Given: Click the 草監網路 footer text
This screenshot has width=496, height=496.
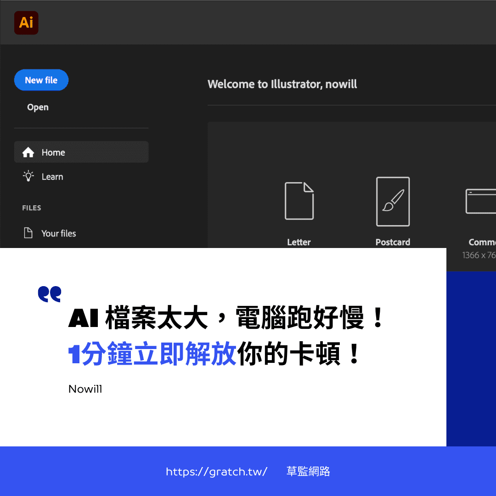Looking at the screenshot, I should 308,472.
